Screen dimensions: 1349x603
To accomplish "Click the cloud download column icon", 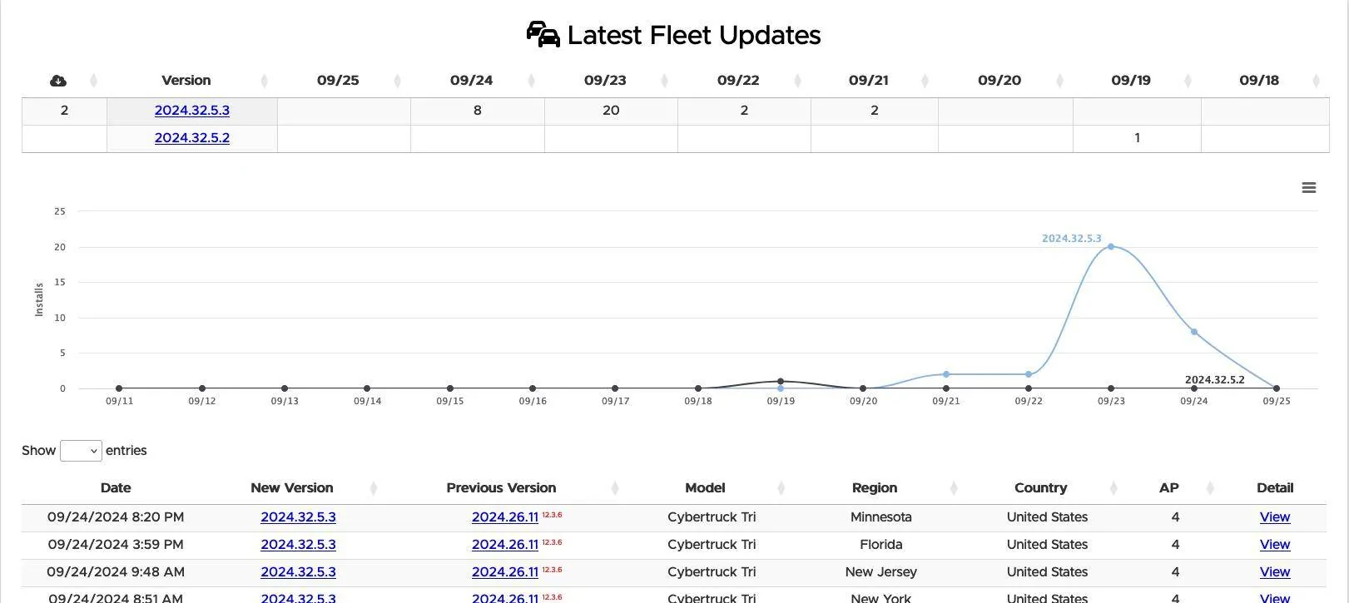I will pyautogui.click(x=58, y=81).
